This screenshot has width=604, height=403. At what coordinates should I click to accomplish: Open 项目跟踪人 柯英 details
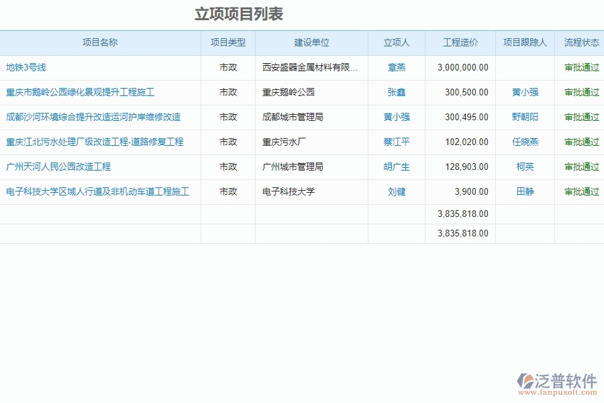pyautogui.click(x=526, y=167)
